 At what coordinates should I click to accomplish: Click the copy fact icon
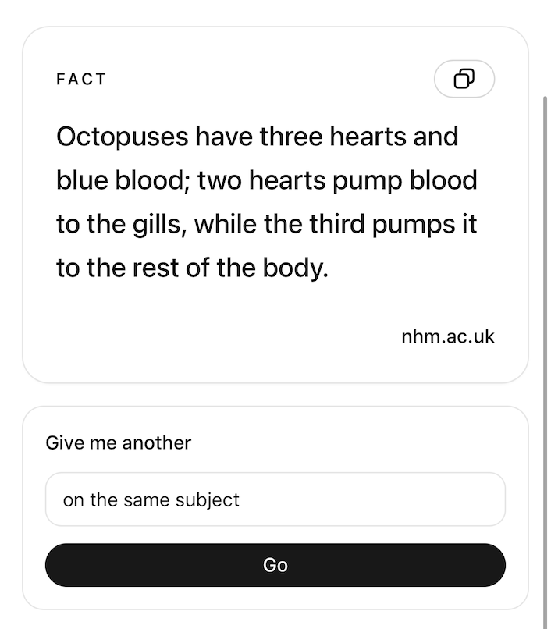tap(464, 79)
